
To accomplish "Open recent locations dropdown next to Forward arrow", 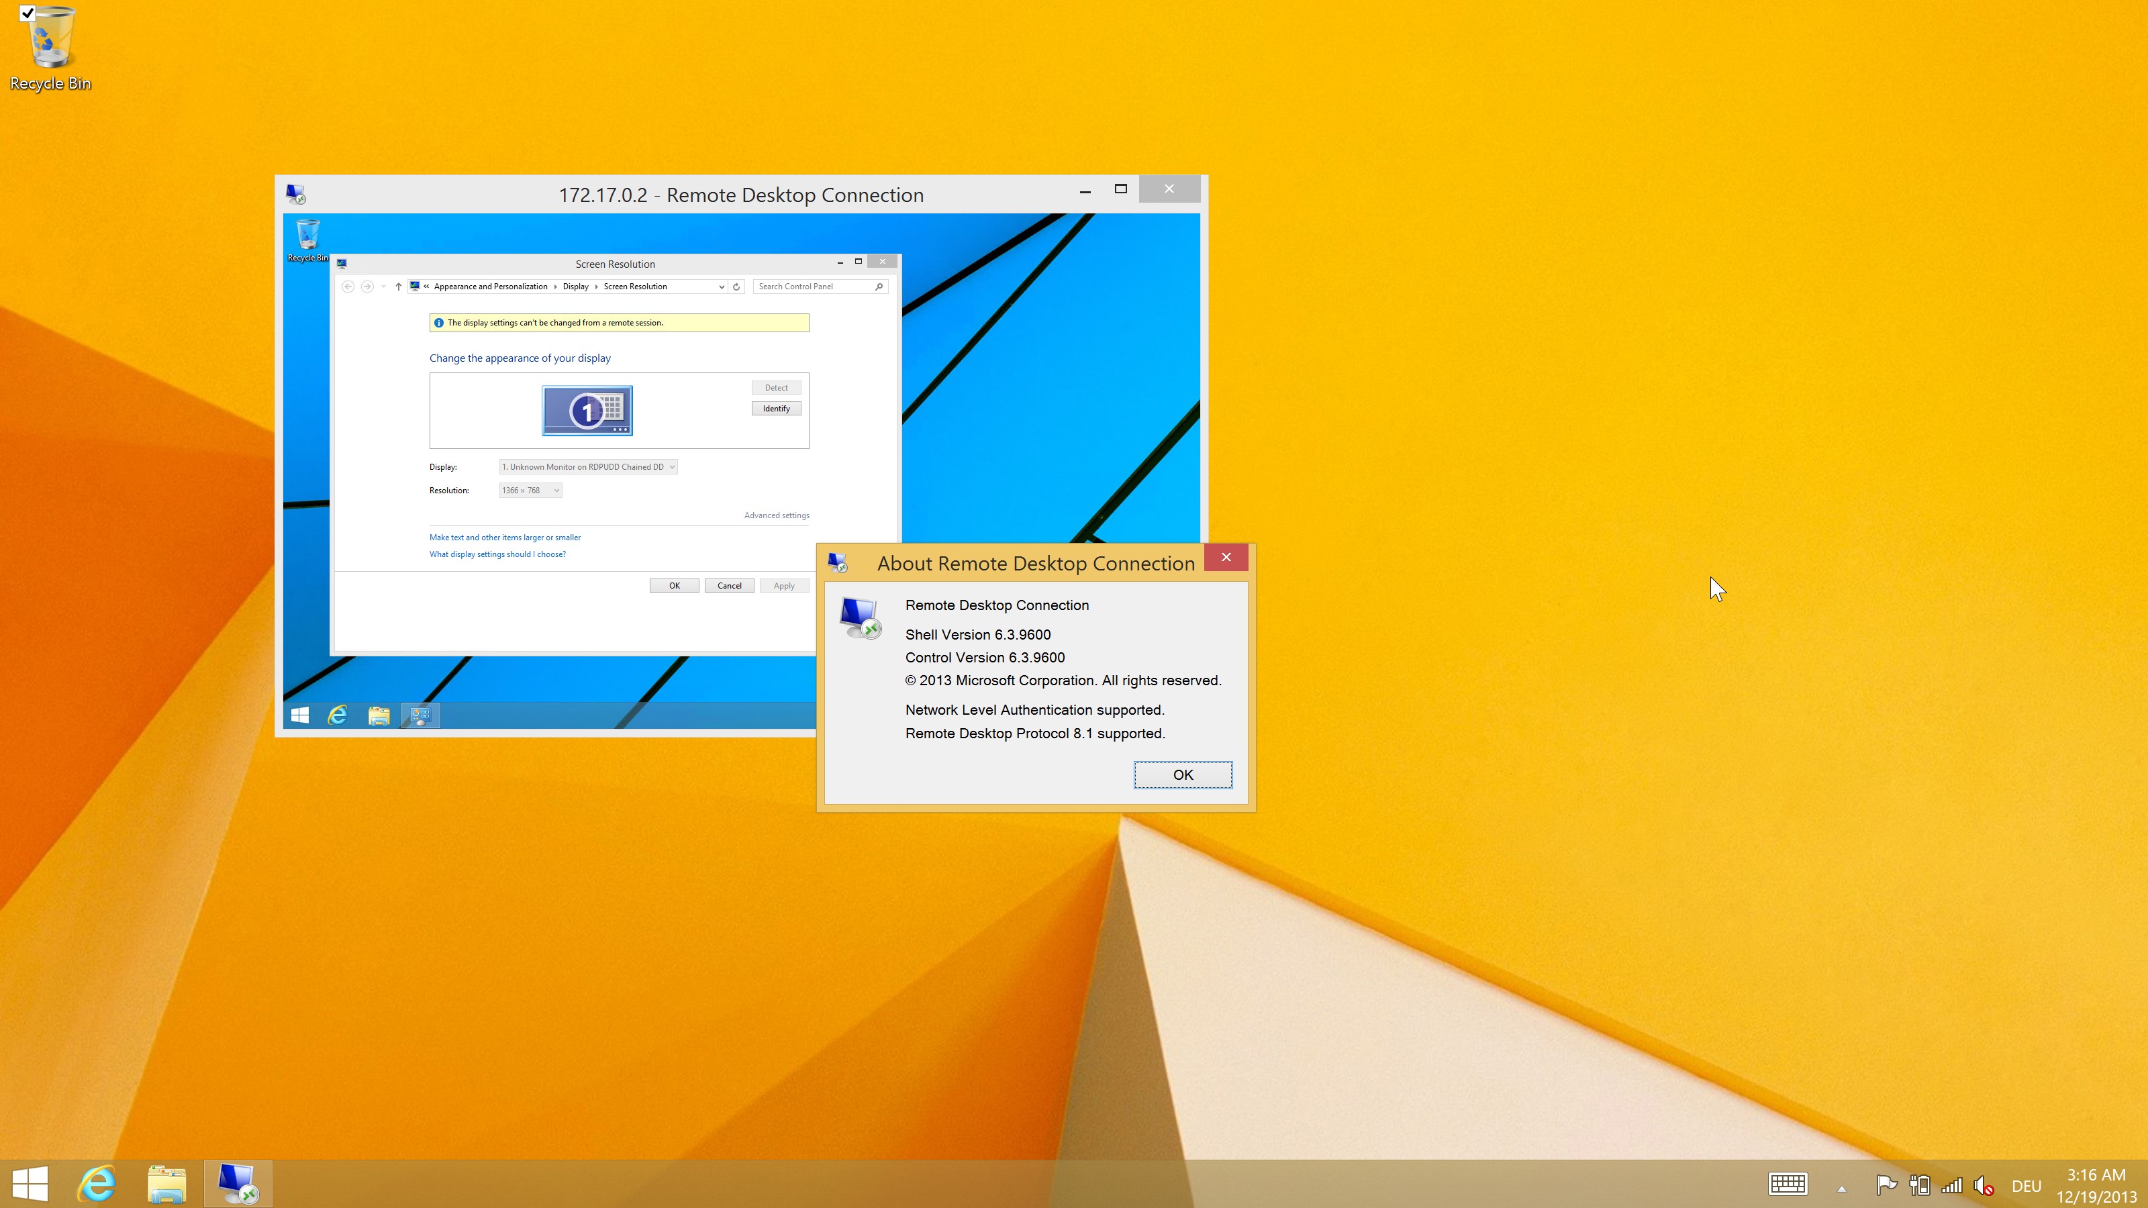I will [x=383, y=286].
